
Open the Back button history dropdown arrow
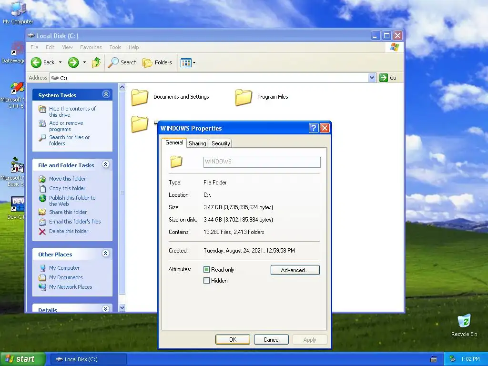pos(60,62)
